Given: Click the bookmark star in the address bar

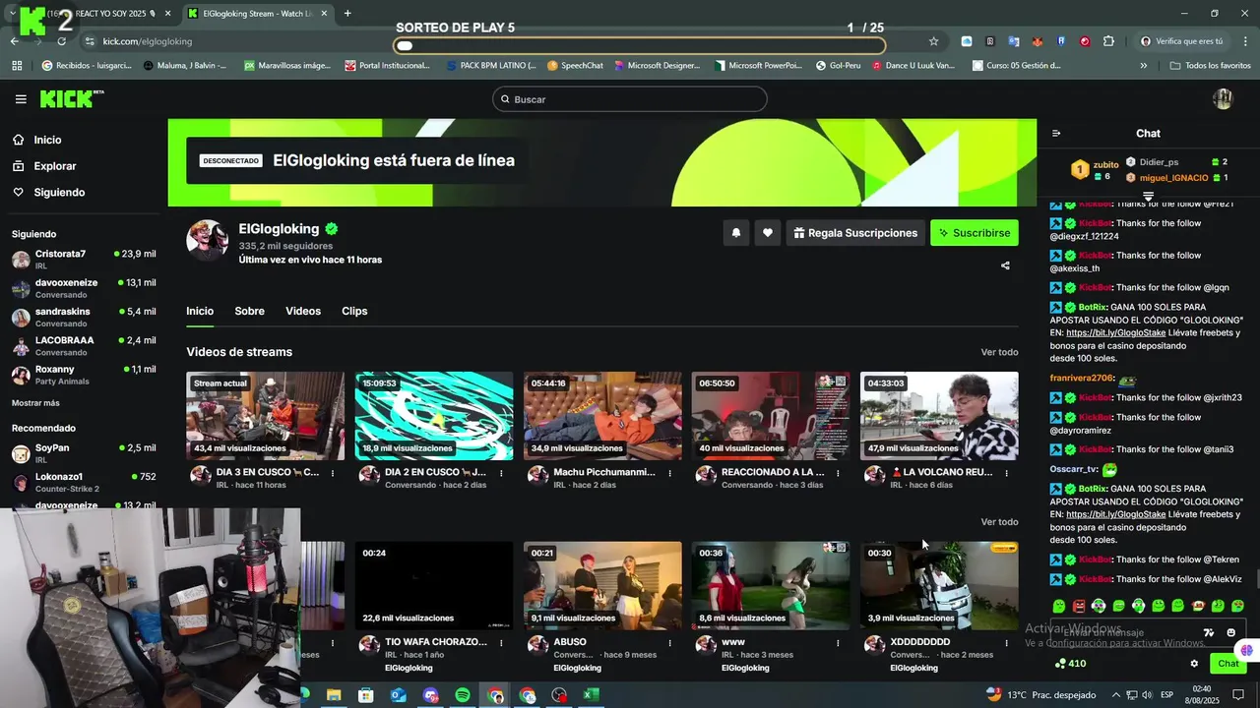Looking at the screenshot, I should coord(933,41).
